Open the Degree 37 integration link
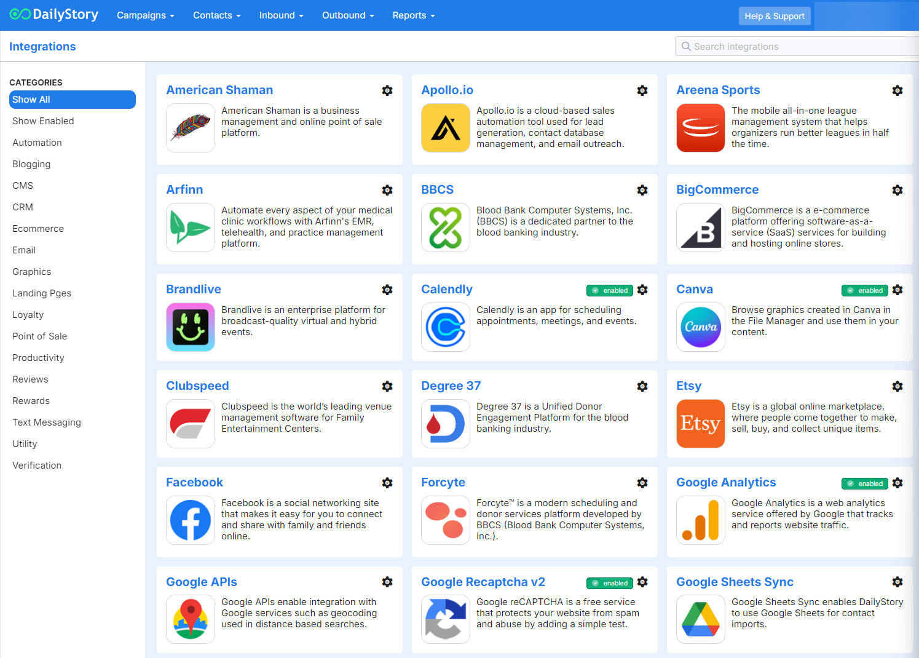The width and height of the screenshot is (919, 658). click(451, 386)
